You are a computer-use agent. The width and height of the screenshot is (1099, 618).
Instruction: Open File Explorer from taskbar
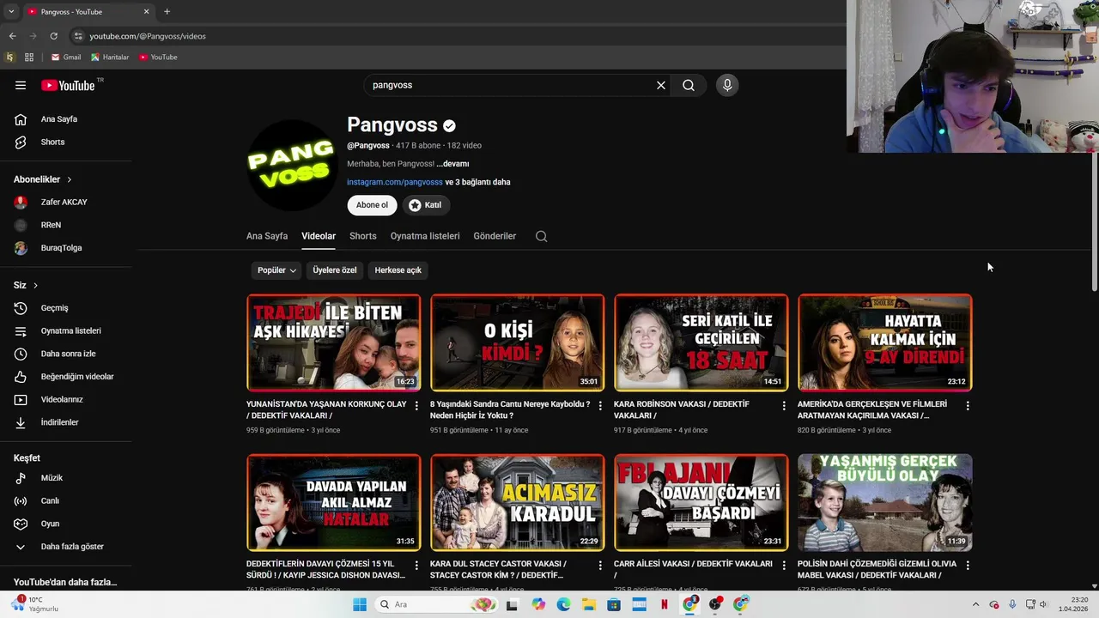click(x=589, y=604)
